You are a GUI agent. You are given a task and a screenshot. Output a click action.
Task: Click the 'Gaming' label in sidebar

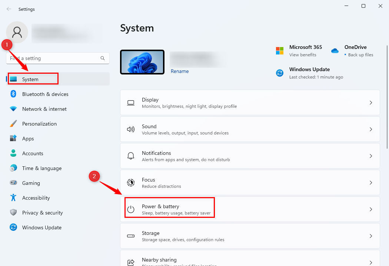[x=31, y=183]
